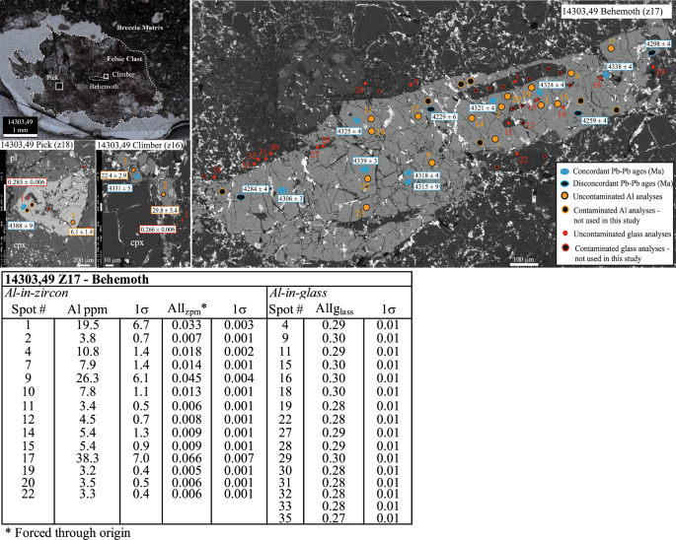Click the '* Forced through origin' footnote
676x540 pixels.
click(x=68, y=533)
